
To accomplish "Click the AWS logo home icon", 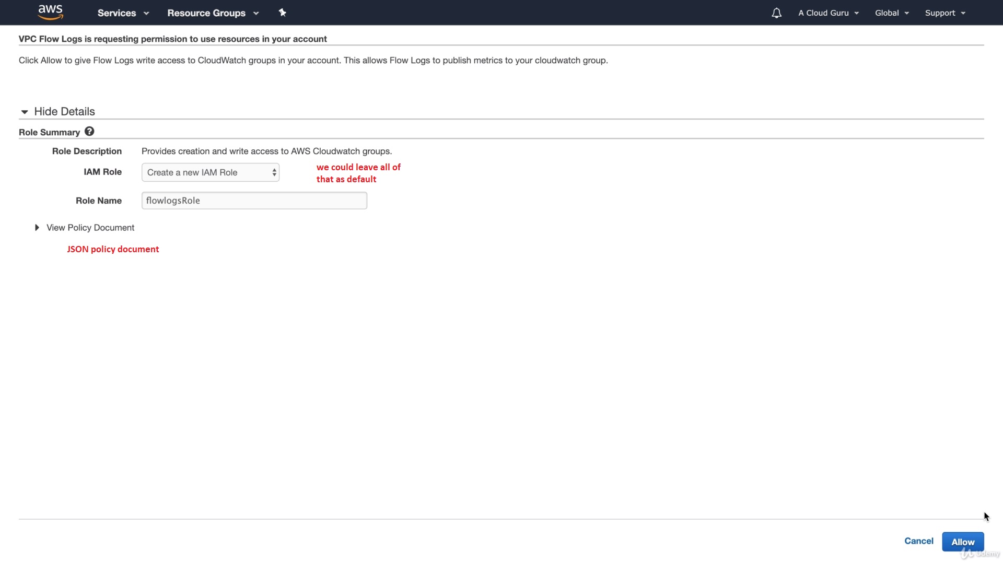I will point(51,12).
